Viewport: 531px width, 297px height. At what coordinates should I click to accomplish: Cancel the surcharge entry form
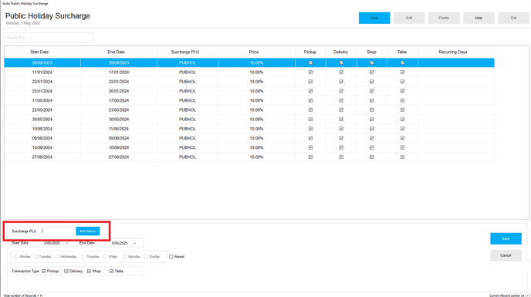(506, 255)
